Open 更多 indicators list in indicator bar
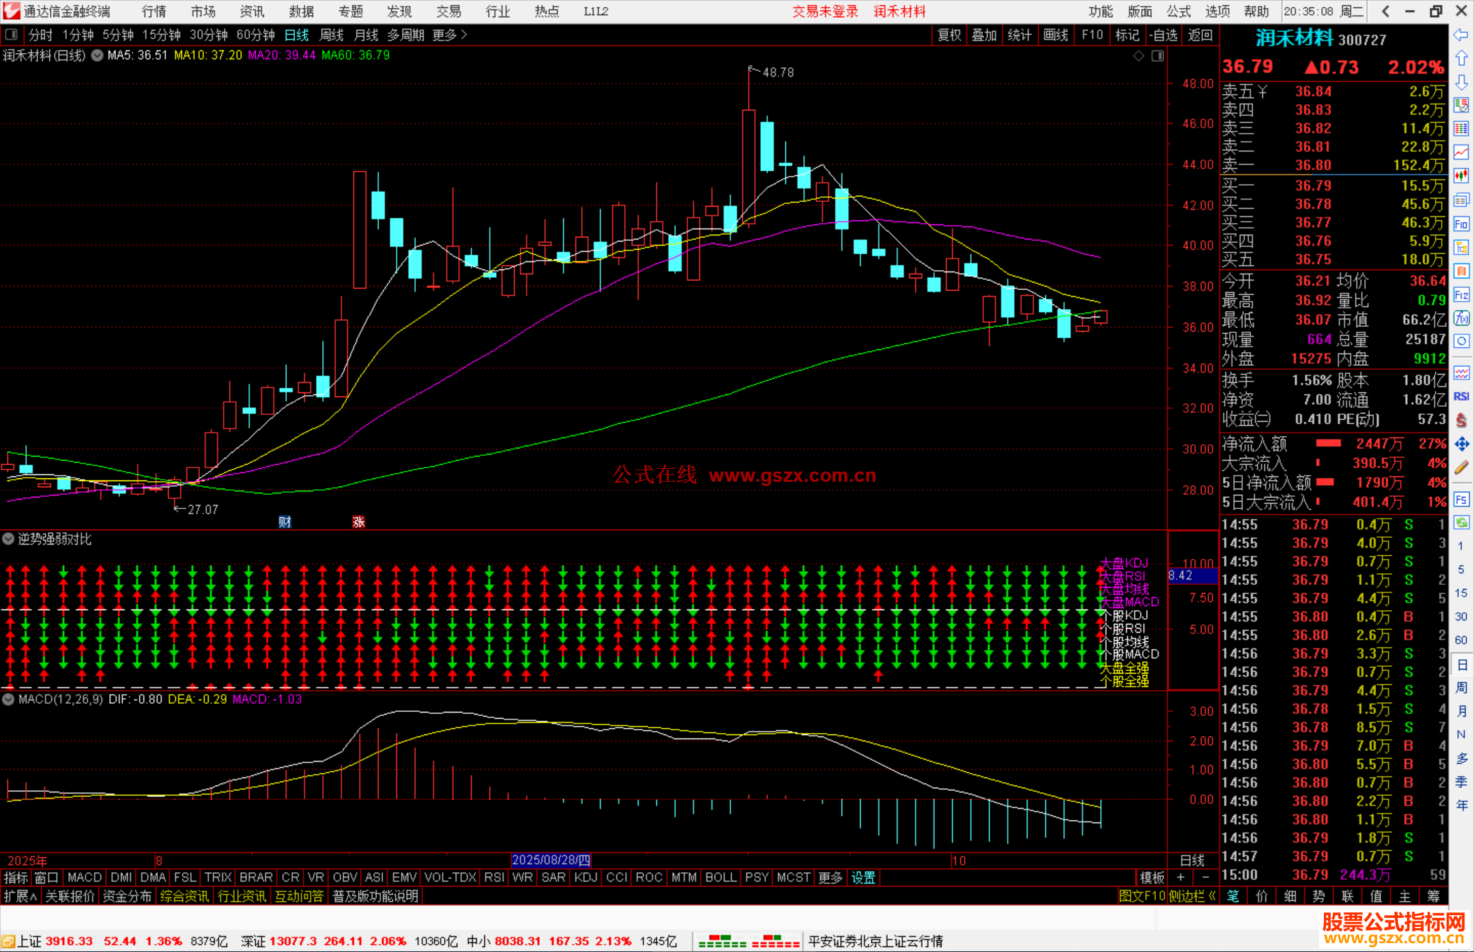The width and height of the screenshot is (1474, 952). 830,878
